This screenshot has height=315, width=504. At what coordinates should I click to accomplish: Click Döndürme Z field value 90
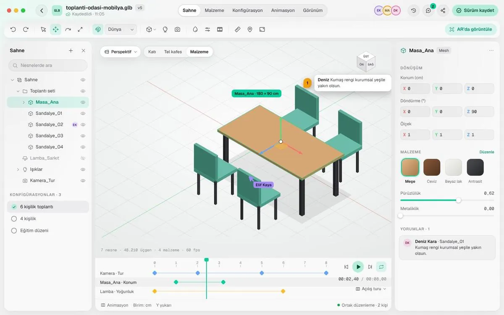(x=479, y=112)
